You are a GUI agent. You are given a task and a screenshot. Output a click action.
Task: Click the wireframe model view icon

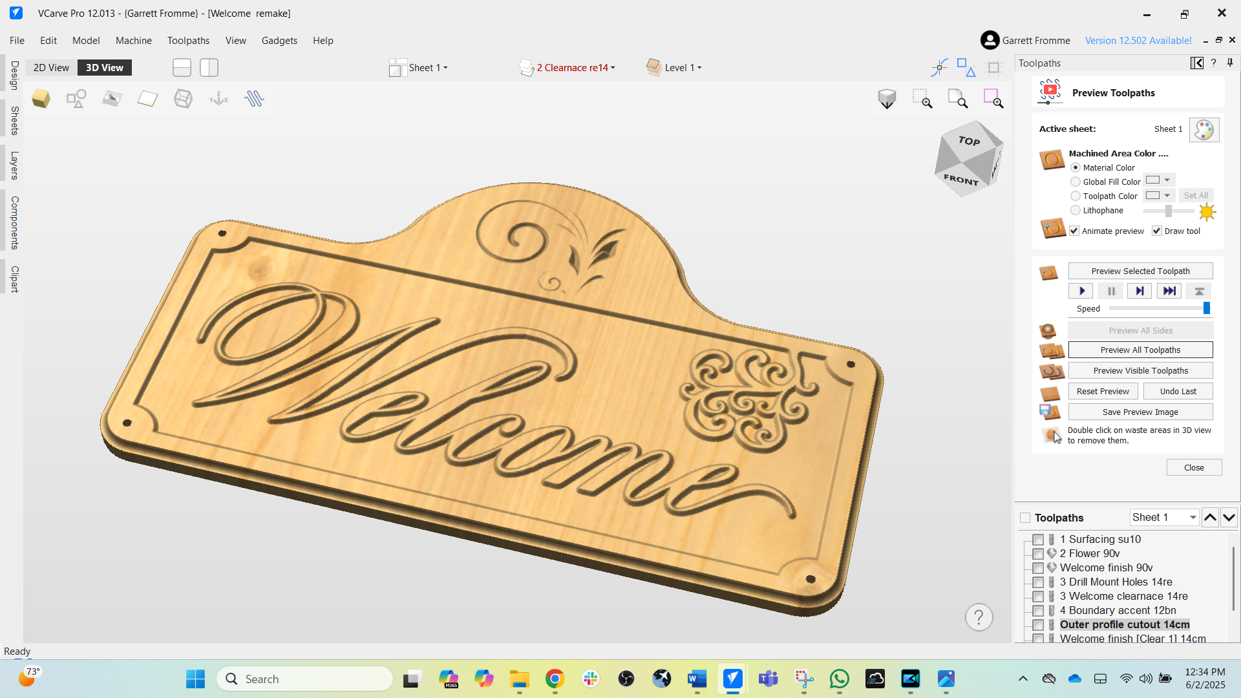pyautogui.click(x=183, y=98)
